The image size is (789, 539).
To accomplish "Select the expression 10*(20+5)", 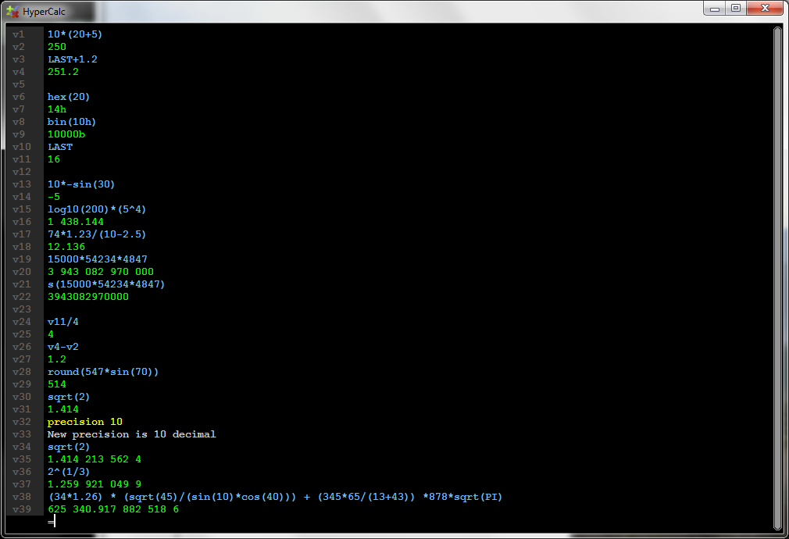I will (x=75, y=34).
